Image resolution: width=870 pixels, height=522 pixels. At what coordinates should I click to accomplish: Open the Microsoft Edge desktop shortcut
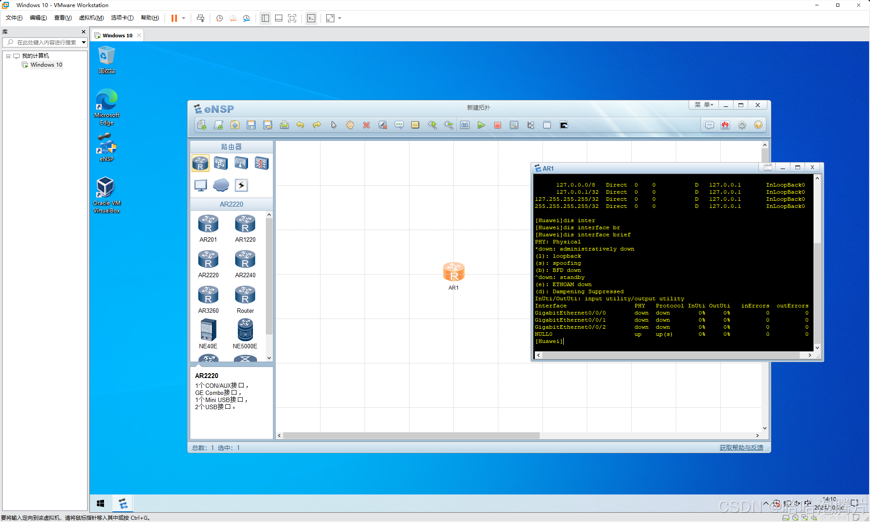[x=107, y=107]
